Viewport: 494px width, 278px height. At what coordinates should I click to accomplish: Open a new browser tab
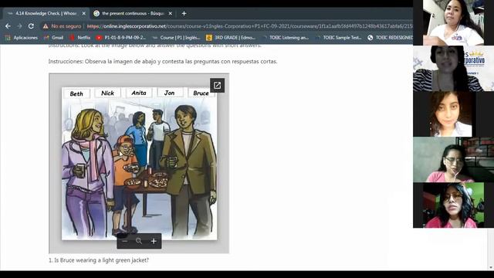click(184, 14)
